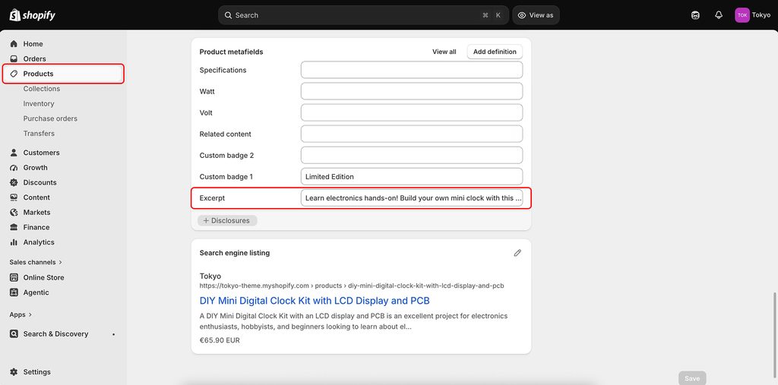Select Collections submenu item
This screenshot has height=385, width=778.
[42, 89]
